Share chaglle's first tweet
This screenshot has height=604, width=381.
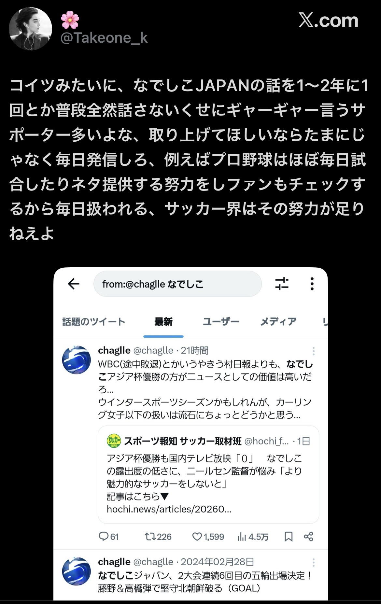click(x=308, y=536)
